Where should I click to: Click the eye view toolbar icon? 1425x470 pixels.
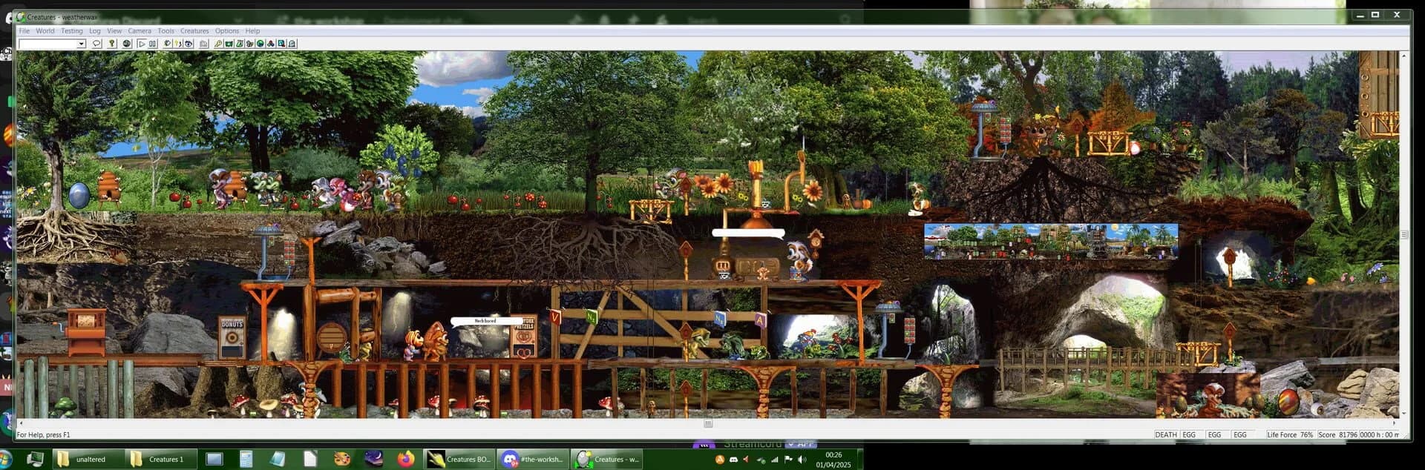189,44
